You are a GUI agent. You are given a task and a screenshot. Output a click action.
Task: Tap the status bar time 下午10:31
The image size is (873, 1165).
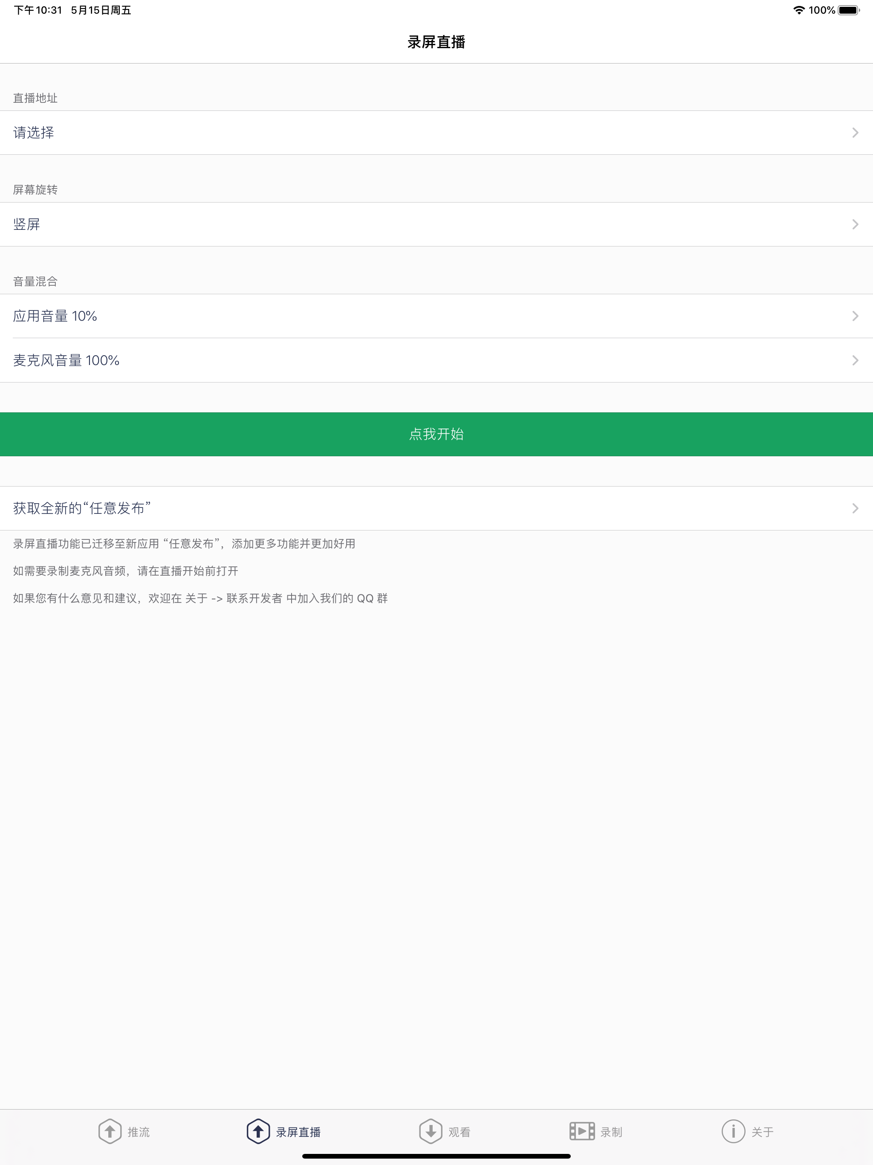38,10
